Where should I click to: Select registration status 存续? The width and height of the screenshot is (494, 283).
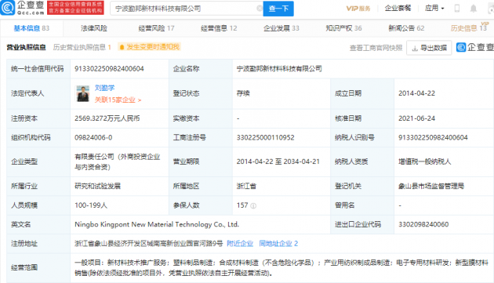pyautogui.click(x=243, y=93)
